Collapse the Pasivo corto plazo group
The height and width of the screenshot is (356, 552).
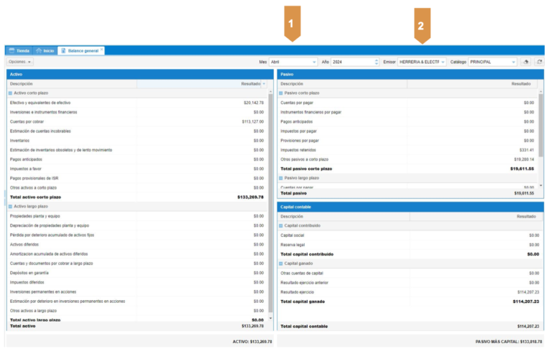[x=281, y=93]
